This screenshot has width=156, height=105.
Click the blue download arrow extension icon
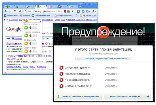(x=78, y=11)
